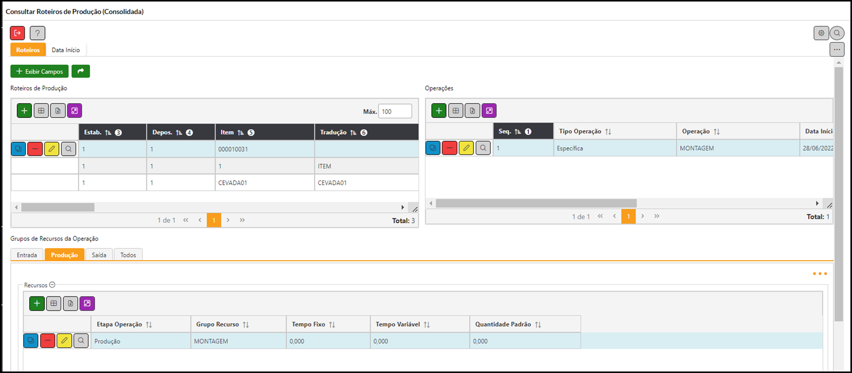
Task: View details of item 000010031 row
Action: click(x=69, y=149)
